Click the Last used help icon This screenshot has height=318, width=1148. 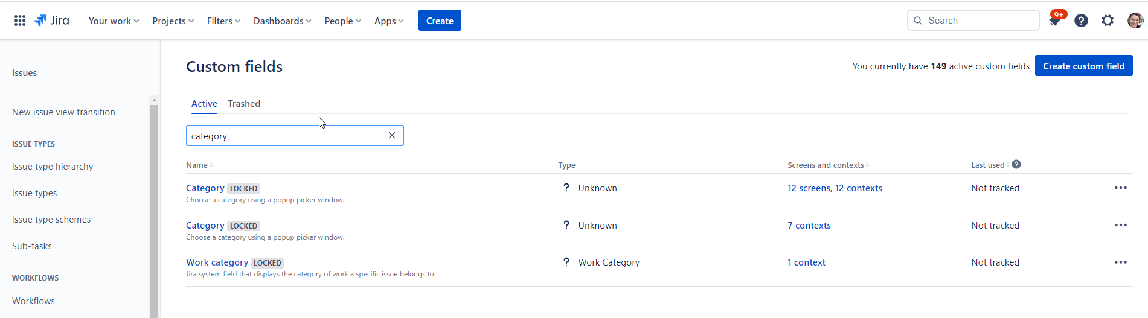point(1016,164)
